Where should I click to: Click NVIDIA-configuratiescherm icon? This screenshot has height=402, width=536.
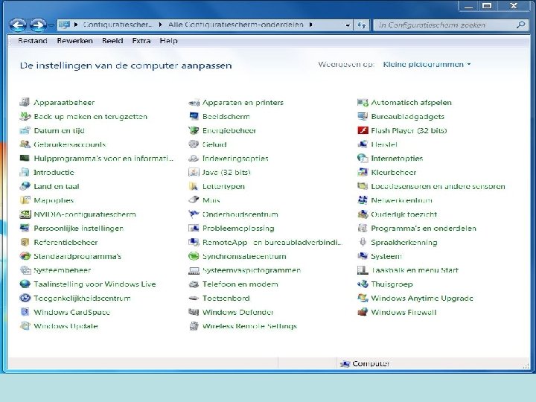click(x=25, y=214)
